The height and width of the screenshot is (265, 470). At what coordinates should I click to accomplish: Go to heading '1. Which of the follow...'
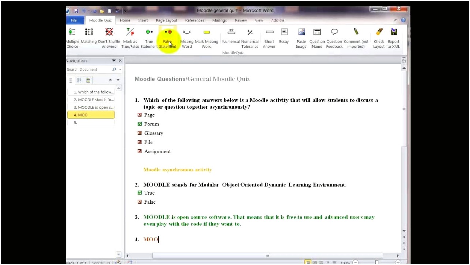click(x=91, y=92)
